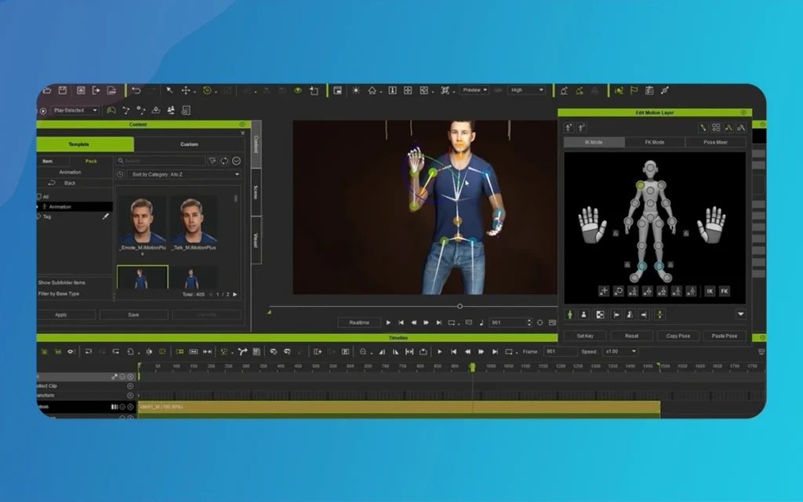Switch to IK Mode in Edit Motion Layer

(594, 141)
